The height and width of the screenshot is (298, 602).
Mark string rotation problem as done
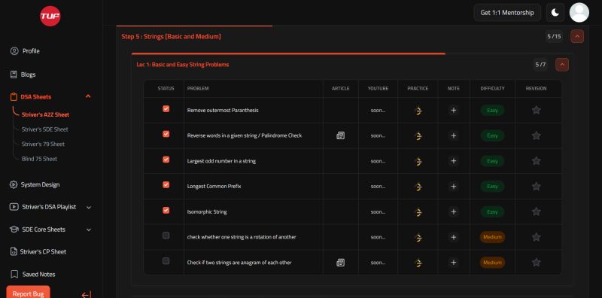[166, 236]
